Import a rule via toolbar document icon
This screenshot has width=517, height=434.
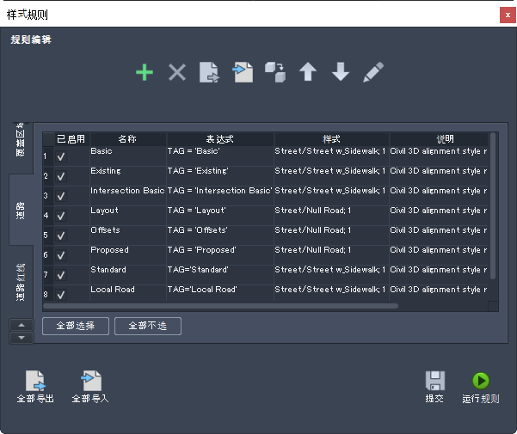tap(243, 72)
